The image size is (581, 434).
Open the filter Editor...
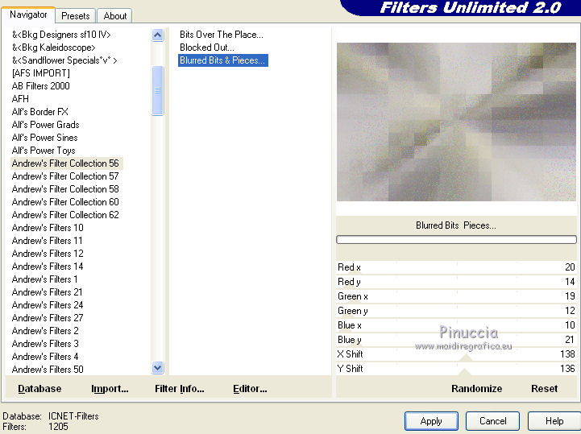[250, 389]
